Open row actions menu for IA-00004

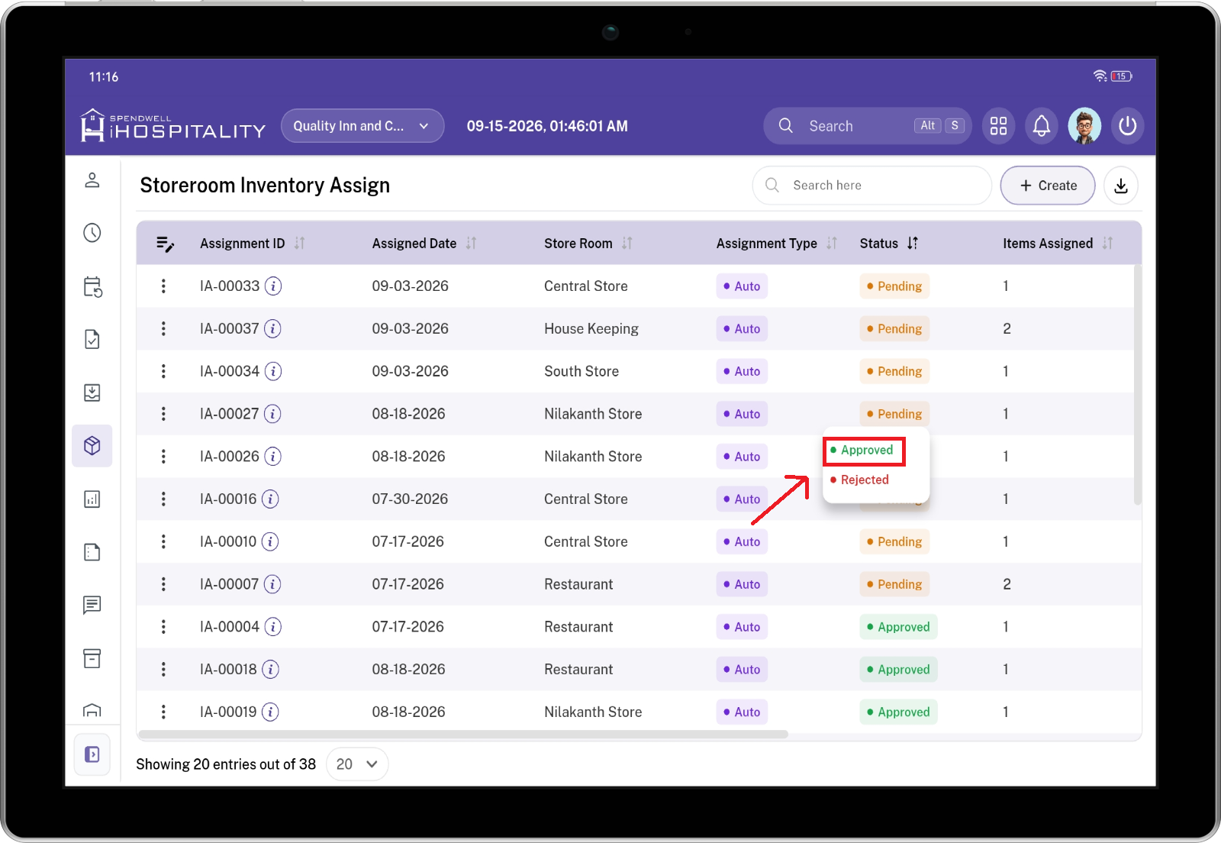pyautogui.click(x=163, y=627)
